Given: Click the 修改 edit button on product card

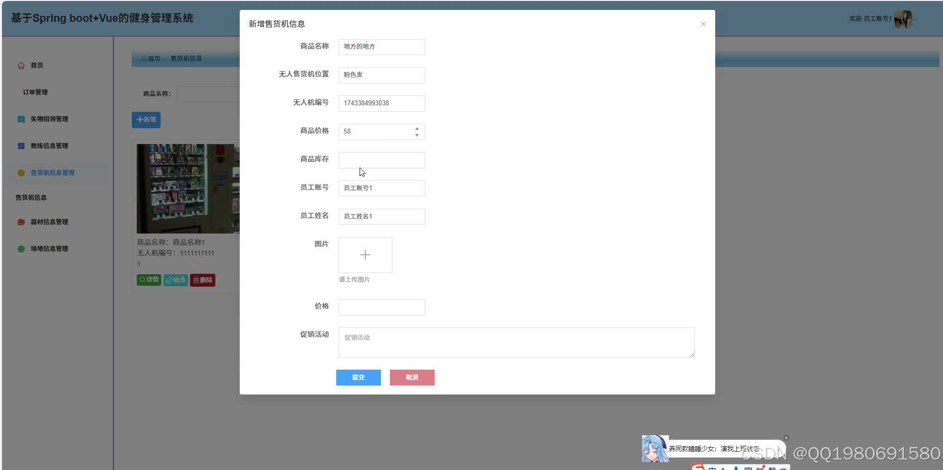Looking at the screenshot, I should 175,280.
